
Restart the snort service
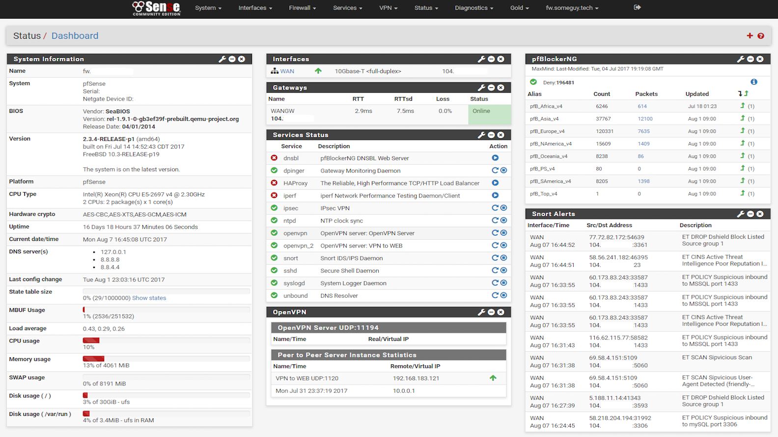[495, 258]
